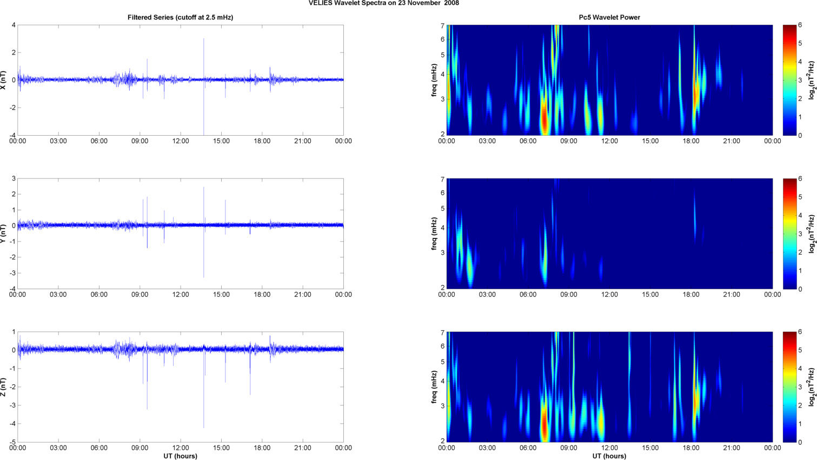Select the 'Filtered Series (cutoff at 2.5 mHz)' heading
The image size is (817, 460).
click(x=181, y=17)
